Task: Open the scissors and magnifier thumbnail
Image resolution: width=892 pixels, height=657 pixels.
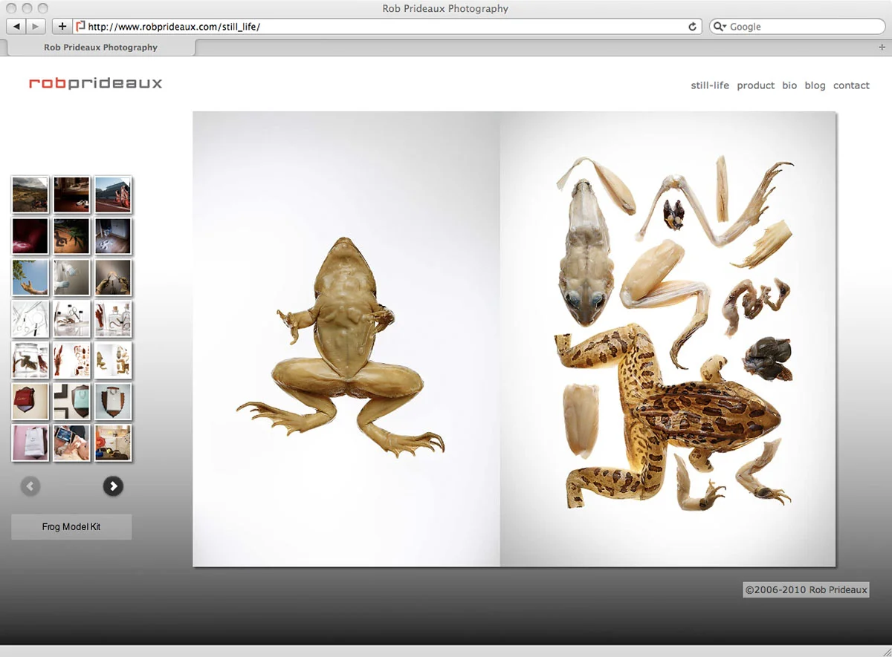Action: 30,318
